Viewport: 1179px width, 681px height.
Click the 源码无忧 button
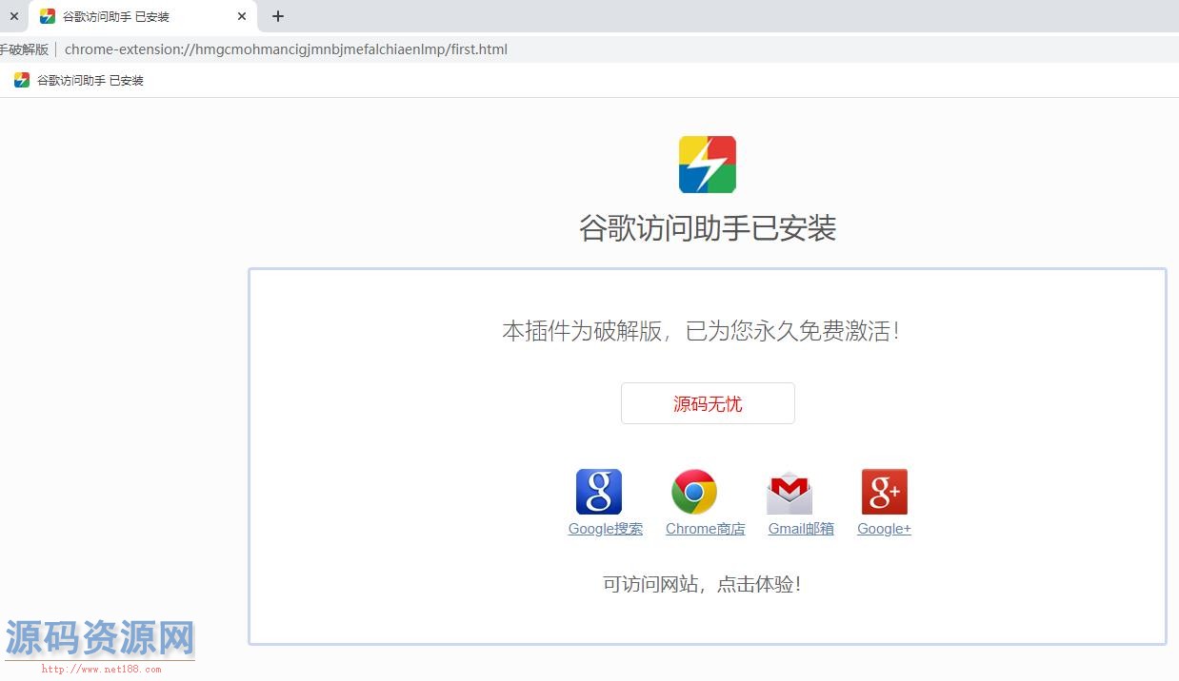pos(708,403)
